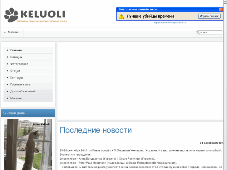Open the Украинская Баннерная Сеть link

tap(170, 22)
